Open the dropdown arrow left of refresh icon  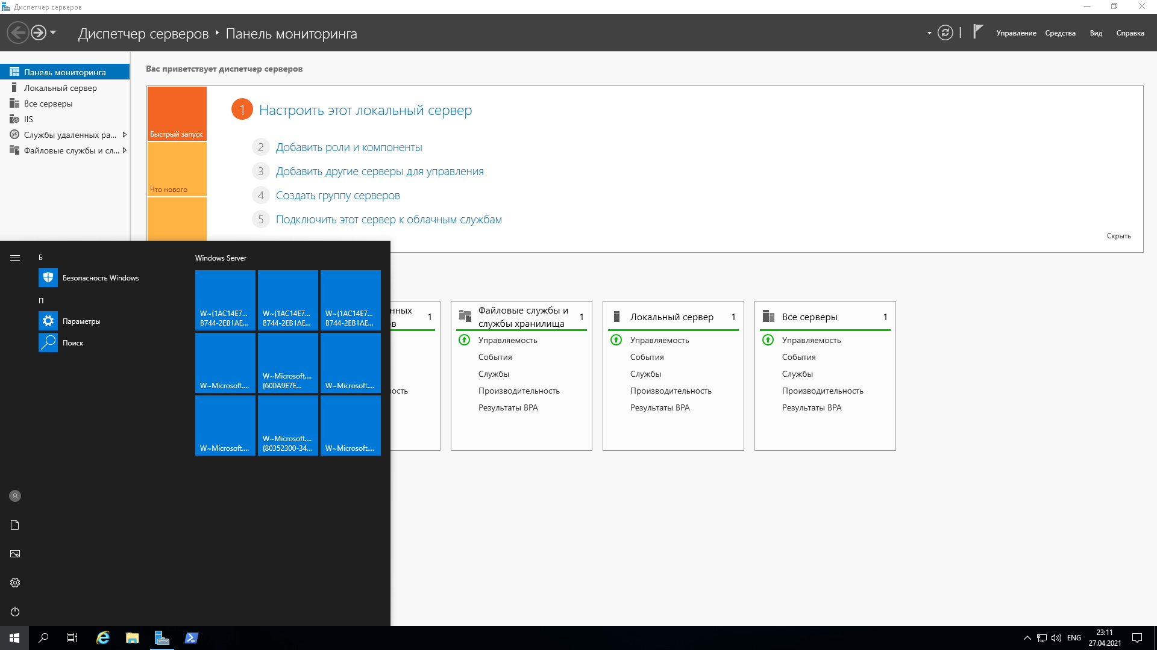pos(929,33)
